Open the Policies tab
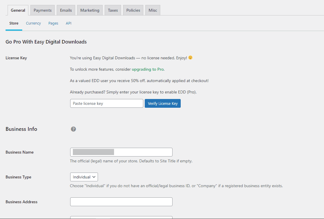The height and width of the screenshot is (219, 324). [x=133, y=10]
